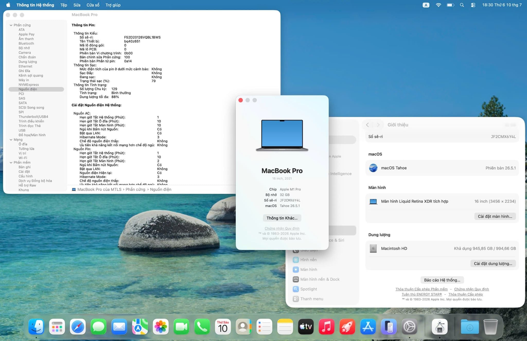Open App Store from the Dock
Viewport: 527px width, 341px height.
tap(368, 327)
